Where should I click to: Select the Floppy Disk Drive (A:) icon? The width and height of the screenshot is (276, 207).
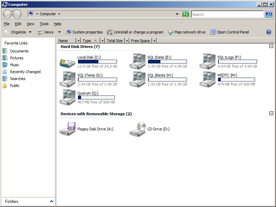click(x=67, y=129)
